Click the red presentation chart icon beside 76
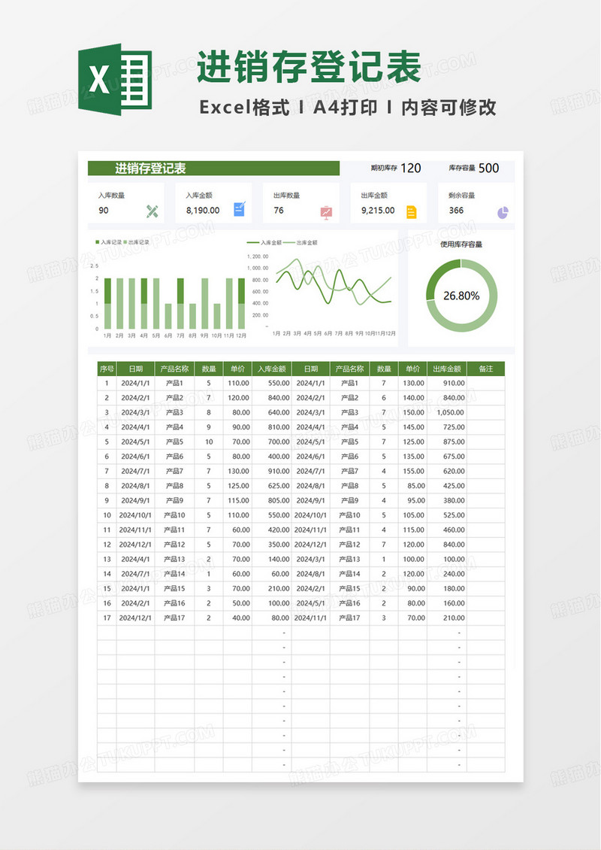This screenshot has width=601, height=850. point(326,212)
